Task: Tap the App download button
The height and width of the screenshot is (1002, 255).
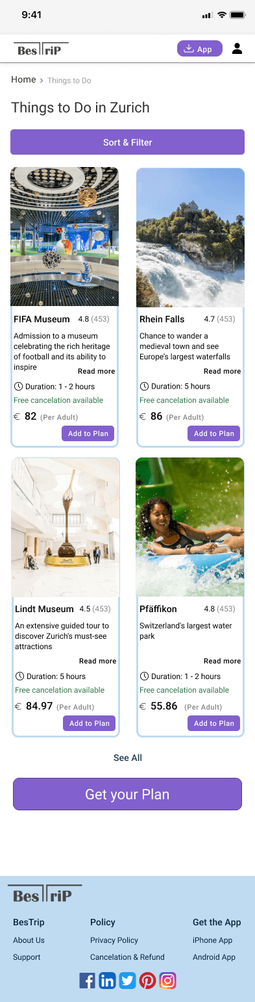Action: coord(200,49)
